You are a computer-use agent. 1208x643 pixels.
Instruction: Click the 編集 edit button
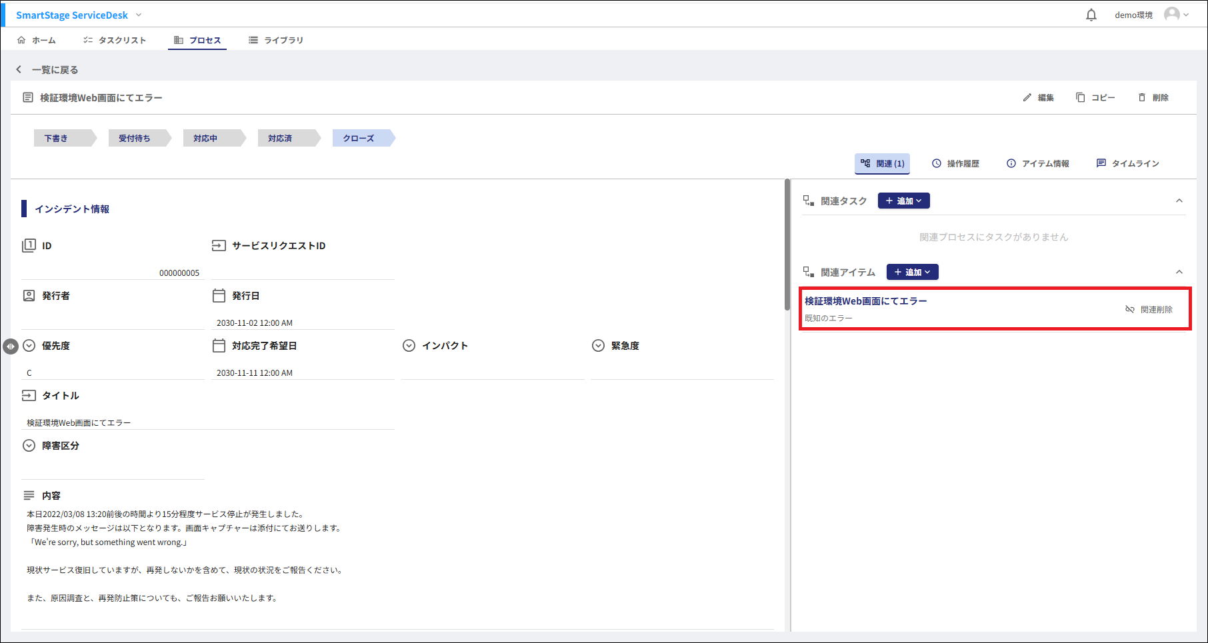[1038, 97]
